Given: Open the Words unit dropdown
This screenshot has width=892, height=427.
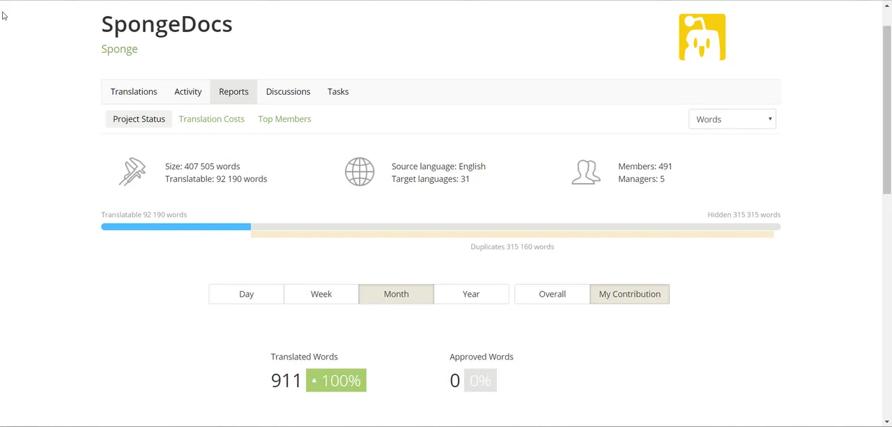Looking at the screenshot, I should click(x=732, y=119).
